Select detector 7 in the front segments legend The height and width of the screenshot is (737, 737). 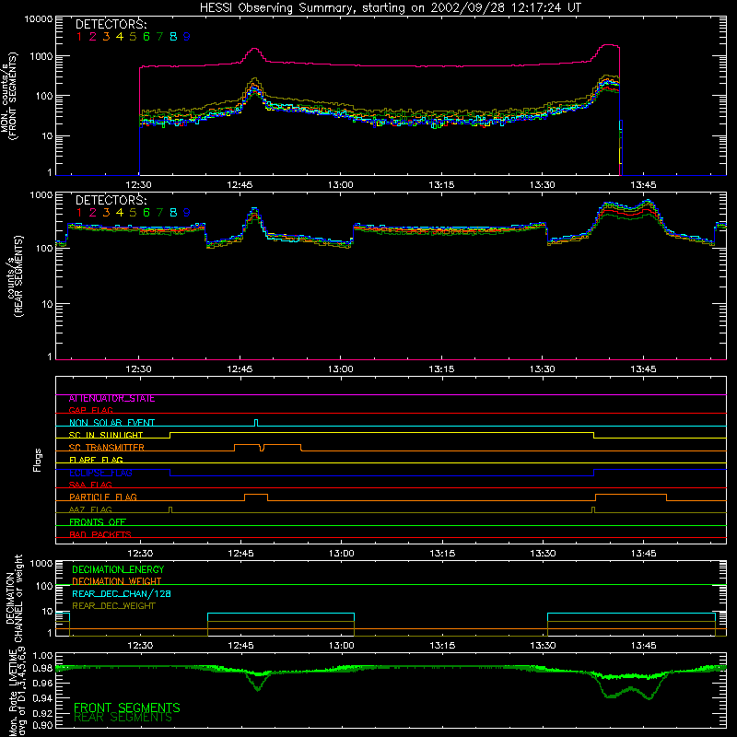(x=159, y=37)
